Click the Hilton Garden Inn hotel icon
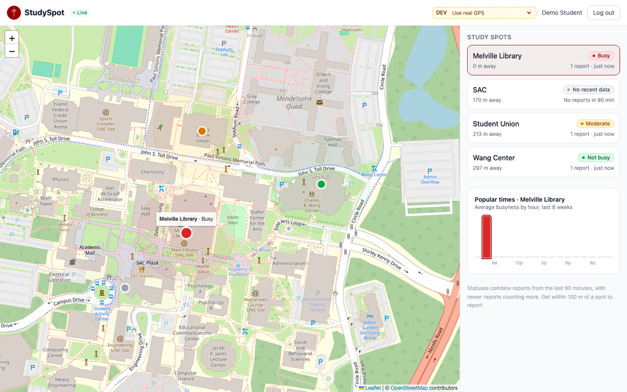The image size is (627, 392). [370, 317]
